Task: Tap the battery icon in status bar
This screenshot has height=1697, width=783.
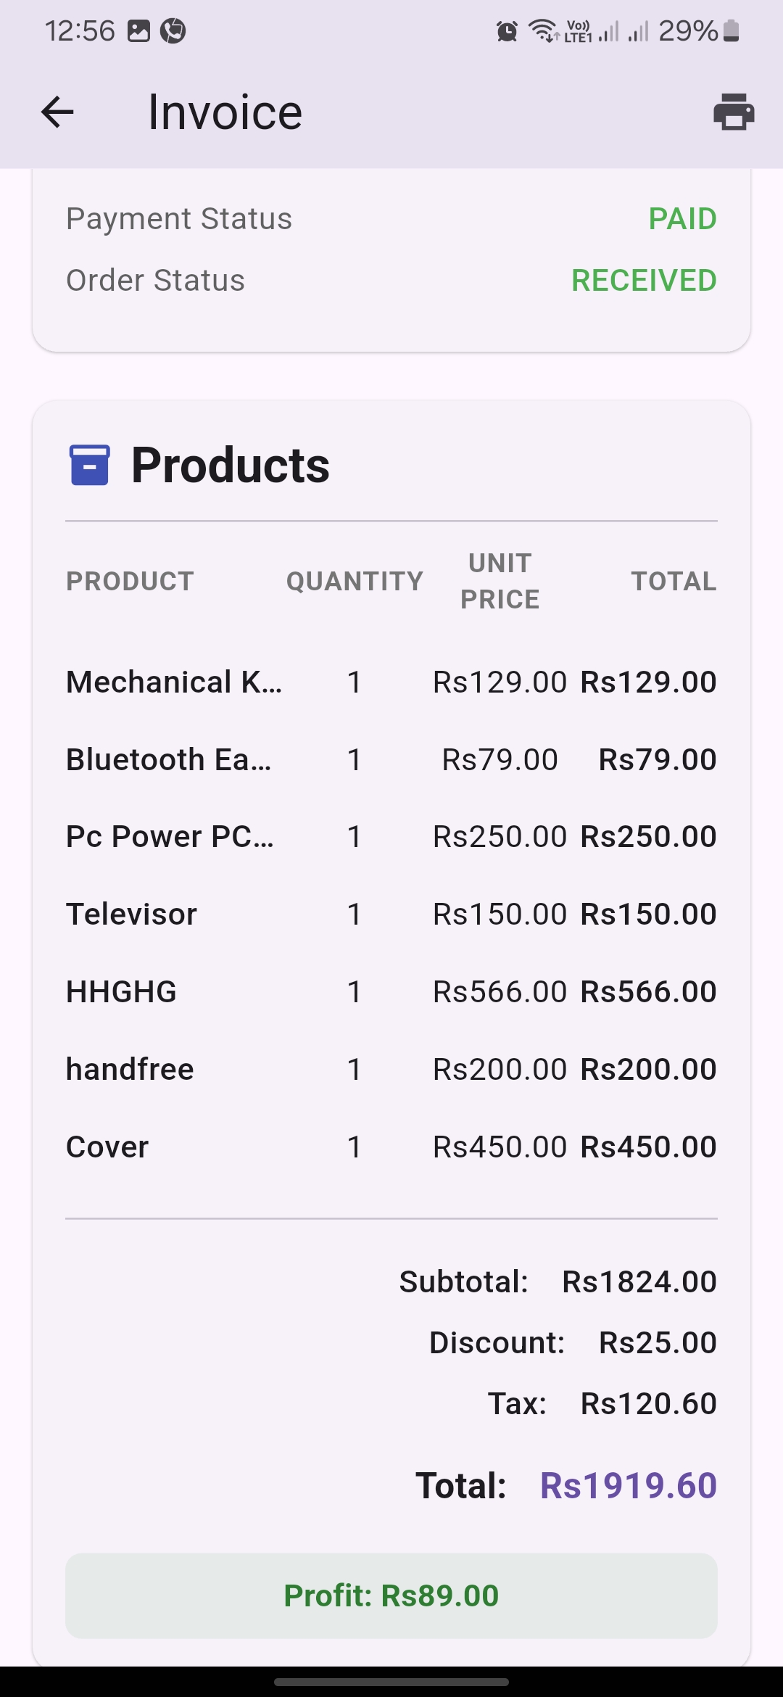Action: pos(732,31)
